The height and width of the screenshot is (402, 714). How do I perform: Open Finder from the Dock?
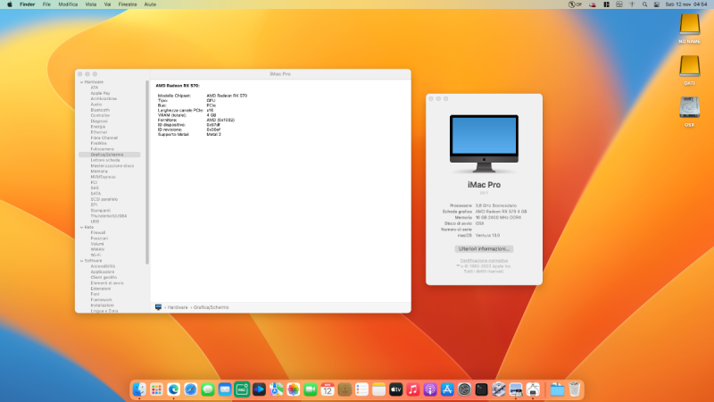pos(139,389)
